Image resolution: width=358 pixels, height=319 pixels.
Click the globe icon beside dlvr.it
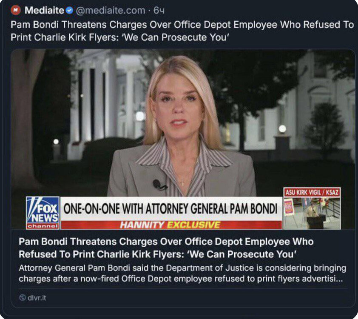23,298
